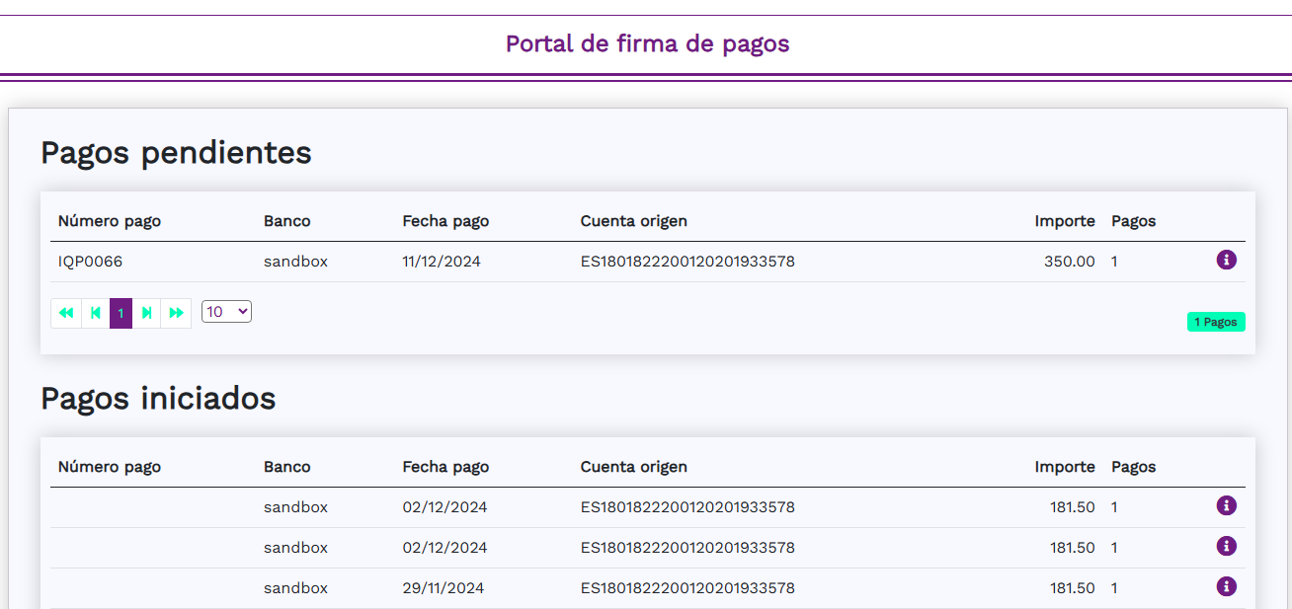This screenshot has width=1292, height=609.
Task: Go to next page of pending payments
Action: 147,313
